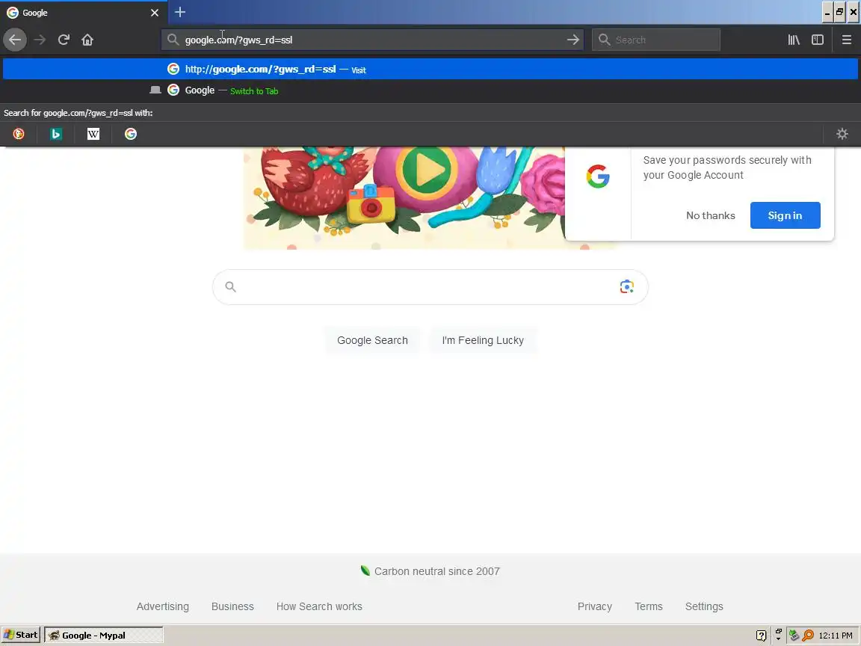Image resolution: width=861 pixels, height=646 pixels.
Task: Click the magnifier icon in address bar
Action: pos(173,40)
